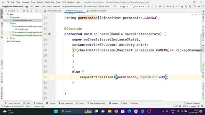The height and width of the screenshot is (115, 205).
Task: Open File Explorer from the taskbar
Action: pos(110,111)
